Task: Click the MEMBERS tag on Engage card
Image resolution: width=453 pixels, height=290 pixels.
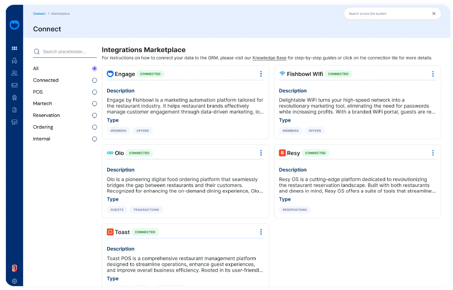Action: click(x=118, y=131)
